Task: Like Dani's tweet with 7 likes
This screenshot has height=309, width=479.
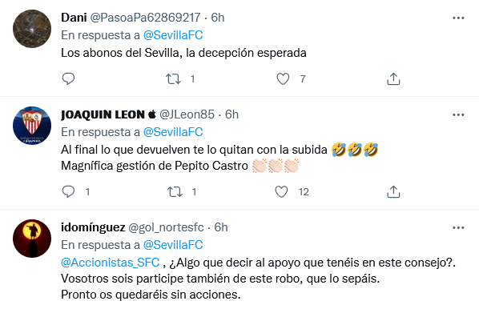Action: pos(283,79)
